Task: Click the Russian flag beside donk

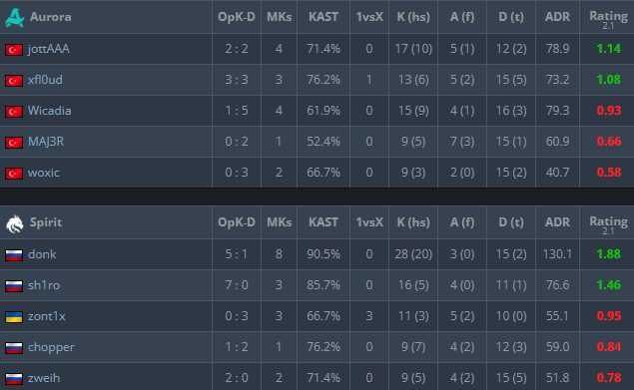Action: point(14,255)
